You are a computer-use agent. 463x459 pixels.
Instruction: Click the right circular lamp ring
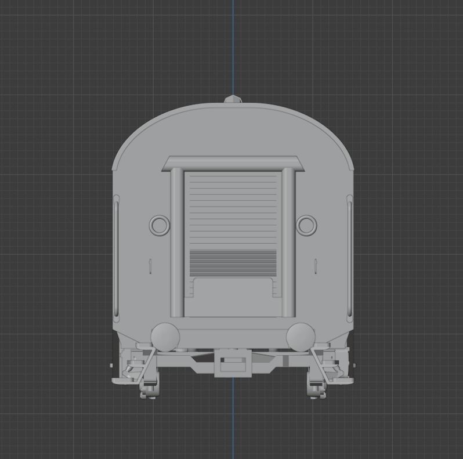coord(306,225)
